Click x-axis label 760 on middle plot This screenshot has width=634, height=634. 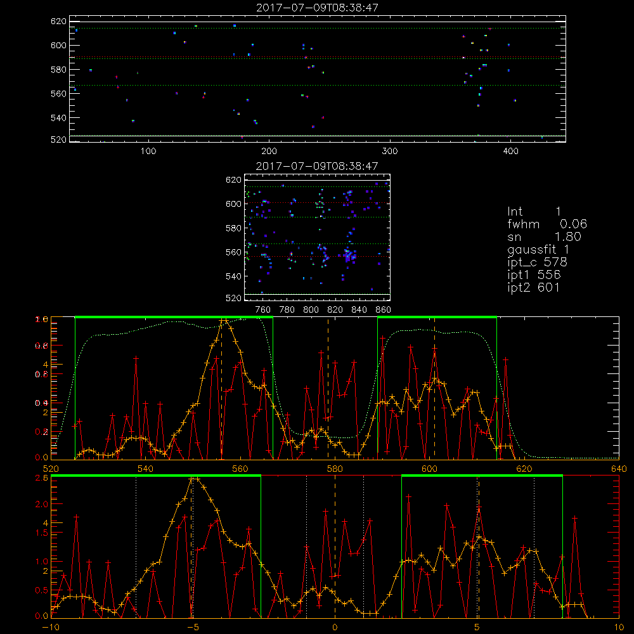263,310
